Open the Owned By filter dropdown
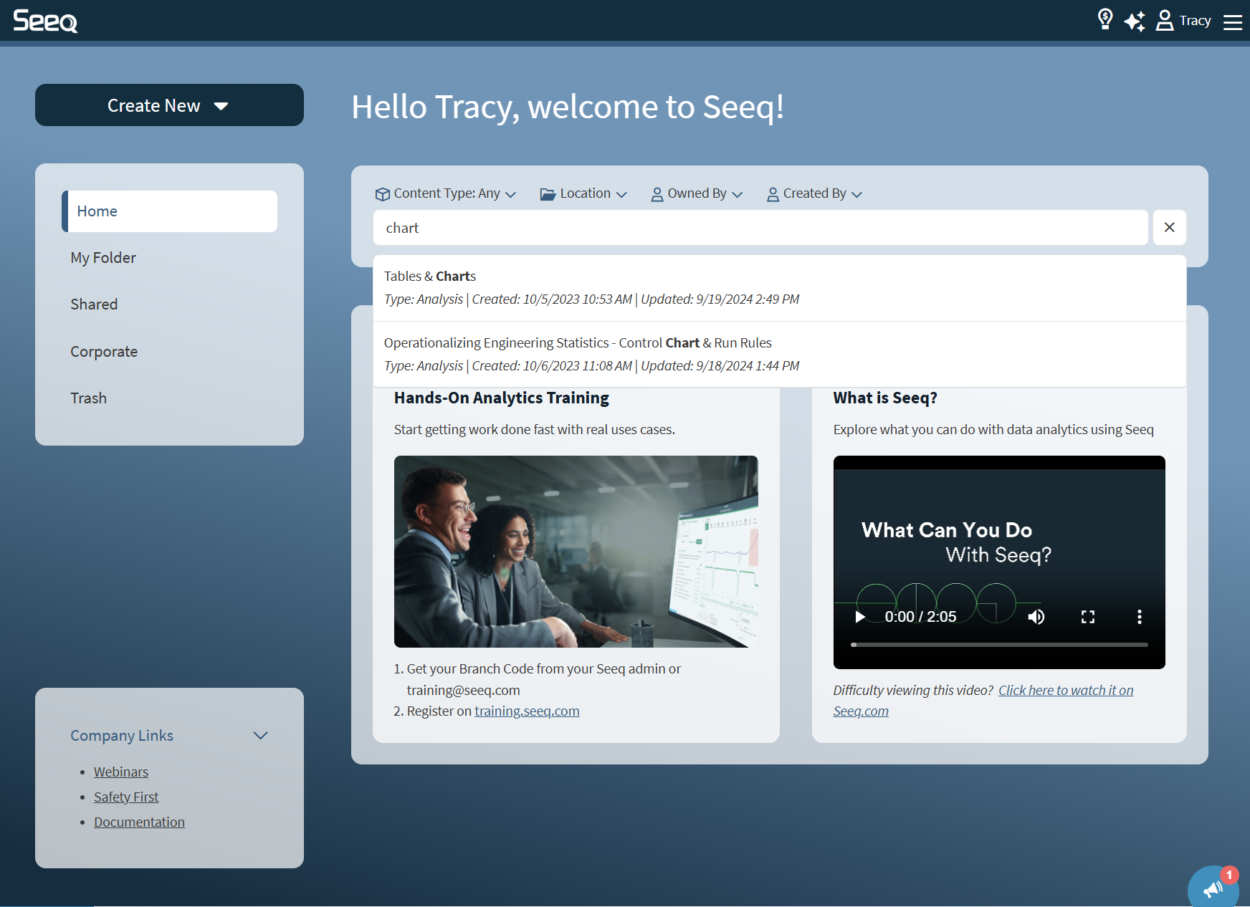The height and width of the screenshot is (907, 1250). (697, 193)
